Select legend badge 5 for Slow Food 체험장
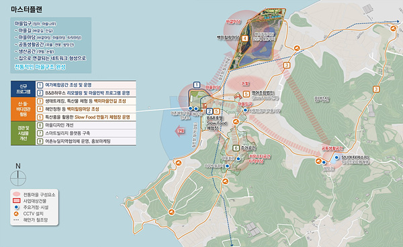Screen dimensions: 403x247 click(40, 117)
